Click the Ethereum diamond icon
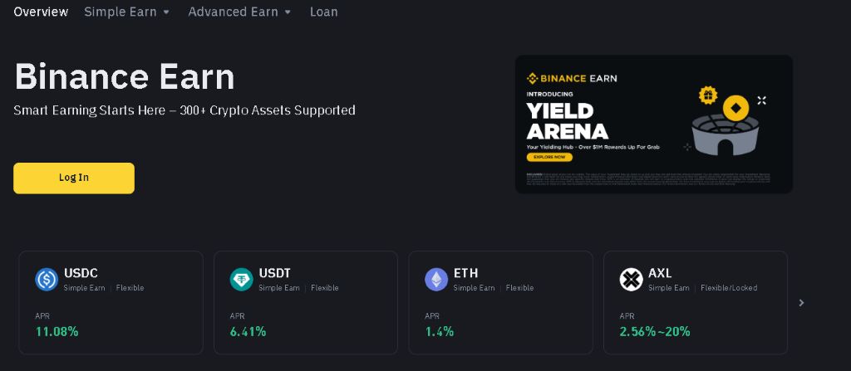 pos(436,280)
